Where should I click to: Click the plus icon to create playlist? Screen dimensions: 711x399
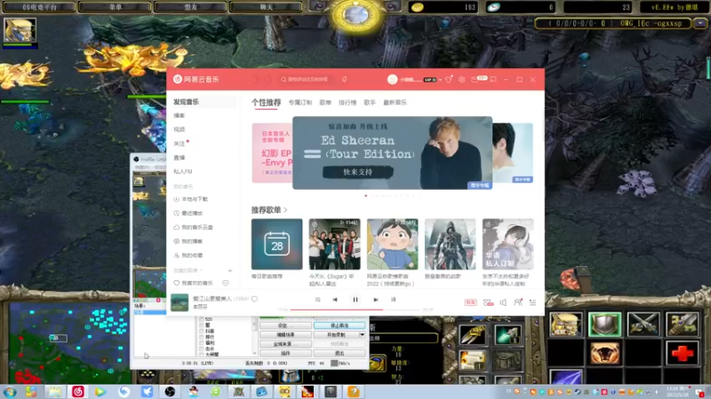[230, 270]
